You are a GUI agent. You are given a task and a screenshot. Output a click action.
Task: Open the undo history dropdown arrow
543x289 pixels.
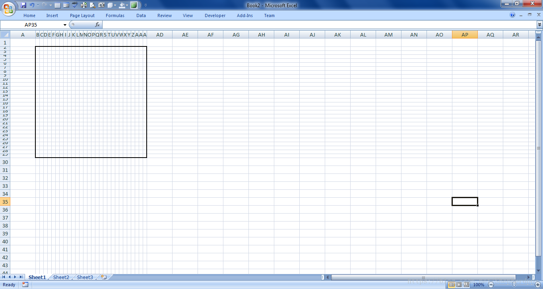pyautogui.click(x=38, y=5)
